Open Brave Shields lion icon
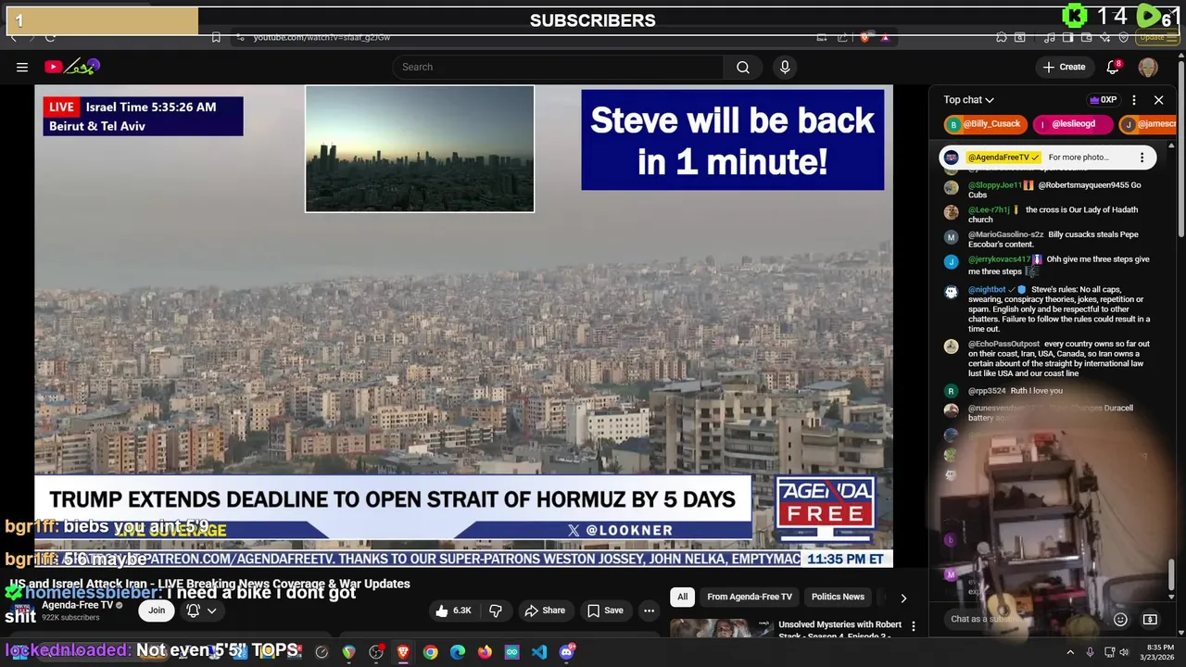Image resolution: width=1186 pixels, height=667 pixels. pyautogui.click(x=864, y=37)
